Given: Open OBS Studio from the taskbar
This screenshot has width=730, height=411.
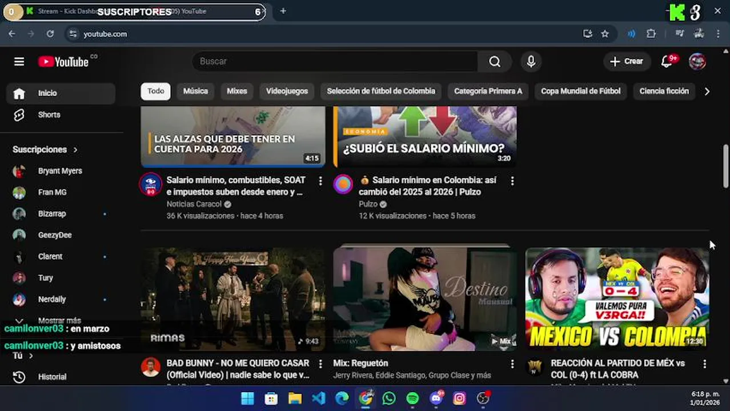Looking at the screenshot, I should point(483,398).
